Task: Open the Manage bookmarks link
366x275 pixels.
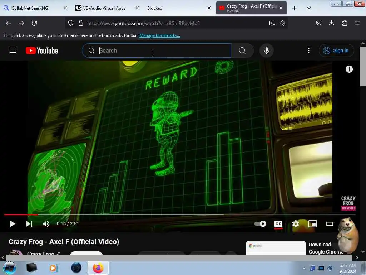Action: pyautogui.click(x=160, y=35)
